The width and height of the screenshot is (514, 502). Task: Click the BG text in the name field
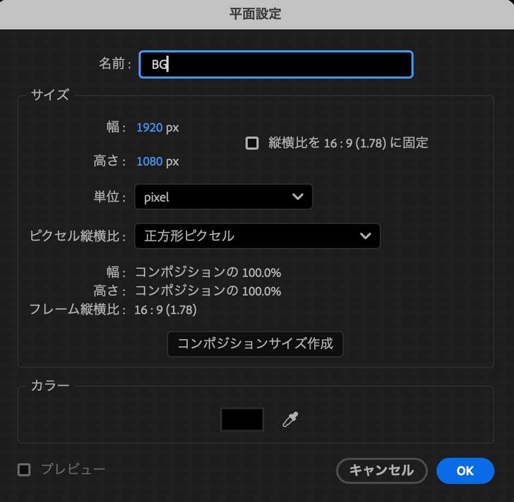click(x=158, y=64)
